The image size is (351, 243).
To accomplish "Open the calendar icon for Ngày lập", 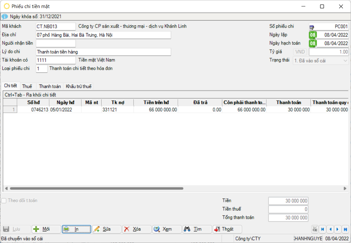I will (x=312, y=35).
